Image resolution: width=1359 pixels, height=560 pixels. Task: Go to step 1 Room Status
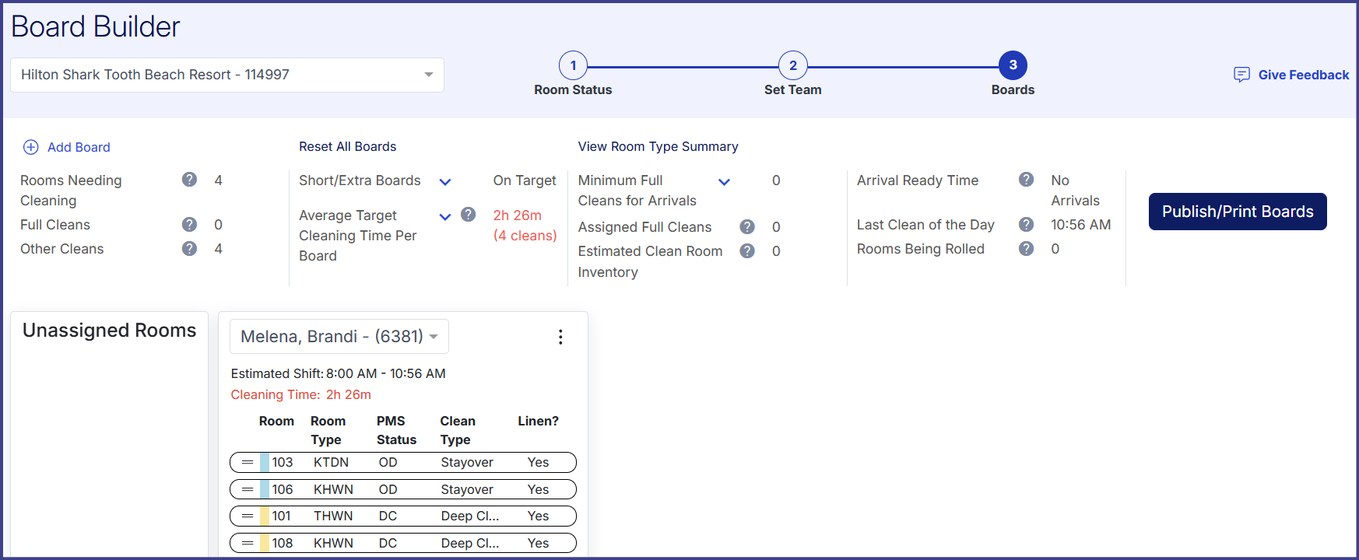pyautogui.click(x=573, y=66)
